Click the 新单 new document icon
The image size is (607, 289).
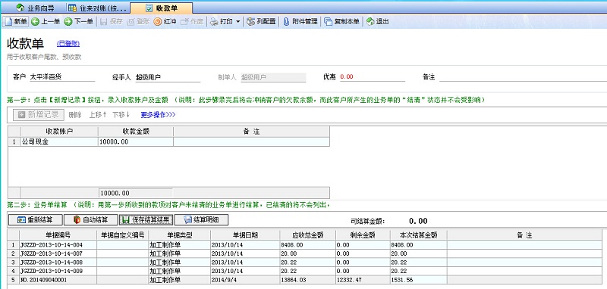pos(8,22)
